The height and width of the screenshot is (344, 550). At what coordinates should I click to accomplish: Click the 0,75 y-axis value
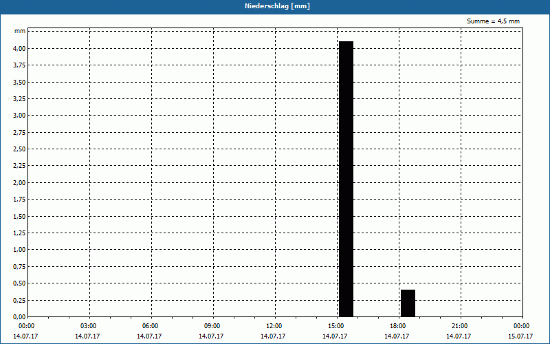click(x=19, y=266)
